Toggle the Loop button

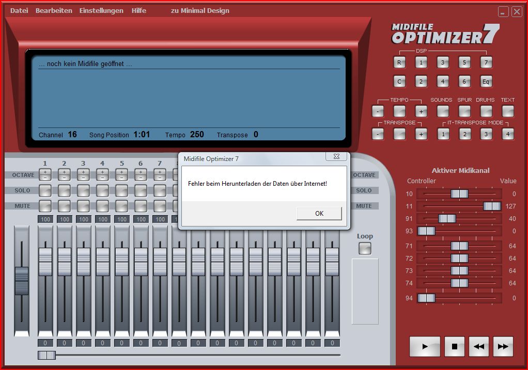click(x=365, y=249)
